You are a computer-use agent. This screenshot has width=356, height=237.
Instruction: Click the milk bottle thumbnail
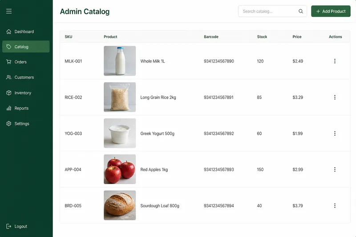120,61
